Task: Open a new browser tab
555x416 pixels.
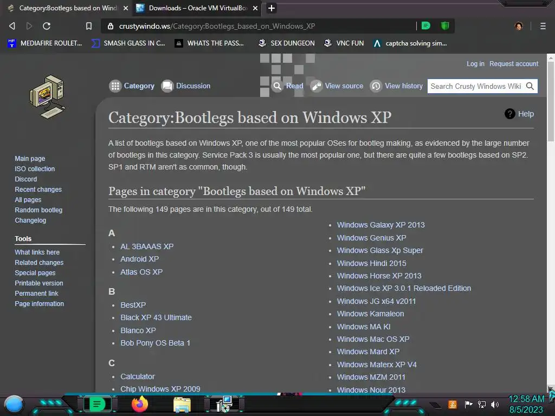Action: coord(272,8)
